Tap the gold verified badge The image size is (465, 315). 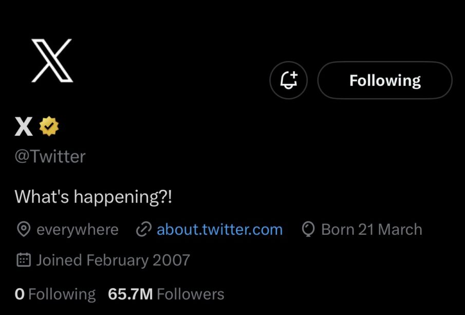click(49, 125)
